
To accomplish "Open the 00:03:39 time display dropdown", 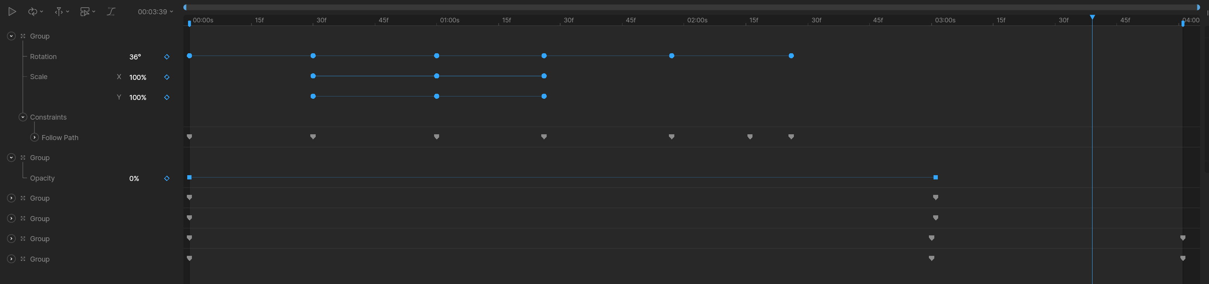I will pyautogui.click(x=156, y=12).
